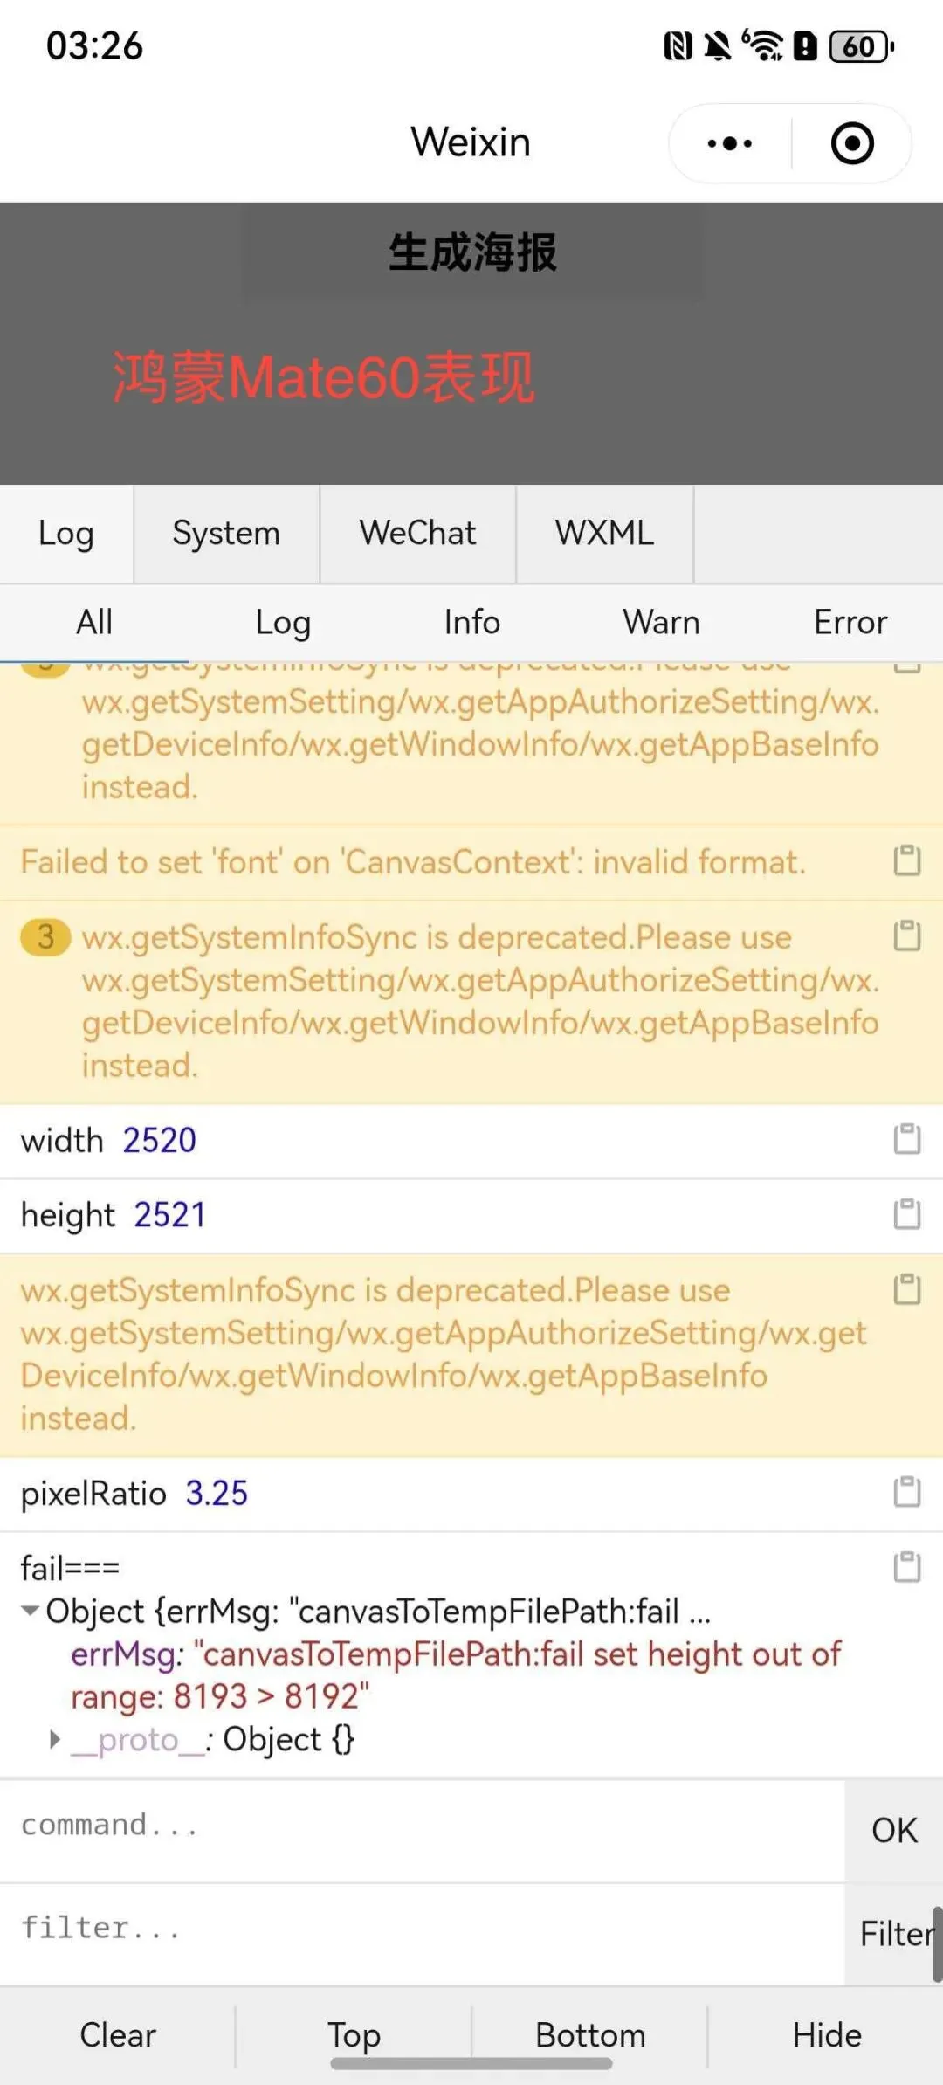Switch to the System tab
The width and height of the screenshot is (943, 2085).
(226, 533)
